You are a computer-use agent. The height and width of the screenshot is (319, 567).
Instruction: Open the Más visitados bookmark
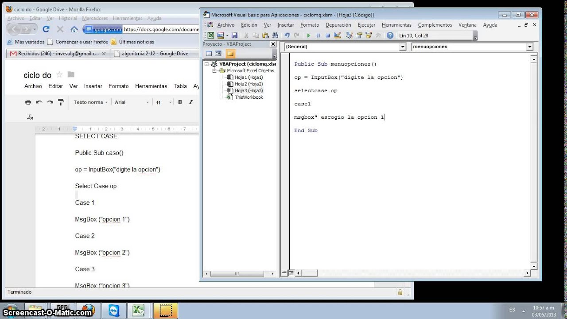[x=26, y=42]
